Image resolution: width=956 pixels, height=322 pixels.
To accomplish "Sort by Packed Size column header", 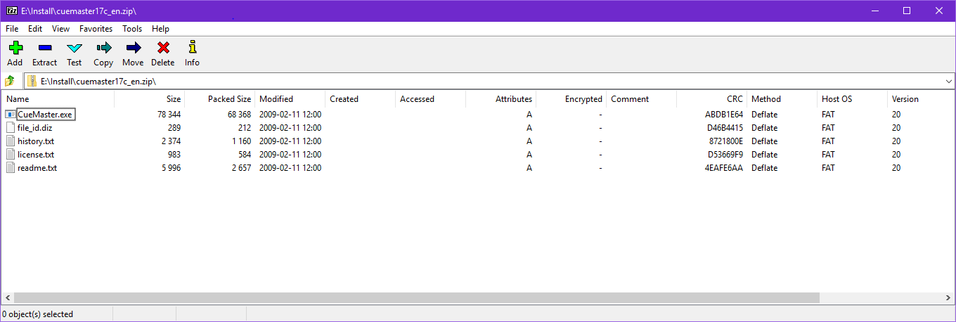I will pos(219,99).
